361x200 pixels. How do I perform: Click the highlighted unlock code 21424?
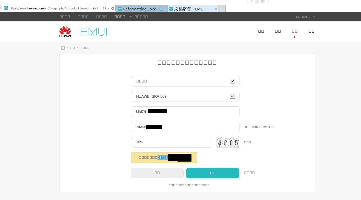click(162, 158)
